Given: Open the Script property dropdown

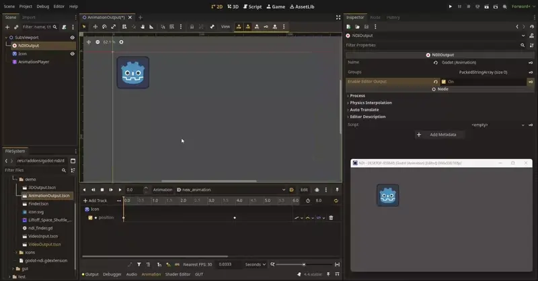Looking at the screenshot, I should [523, 125].
